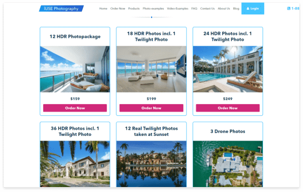The image size is (303, 192).
Task: Select Contact Us in navigation
Action: point(207,9)
